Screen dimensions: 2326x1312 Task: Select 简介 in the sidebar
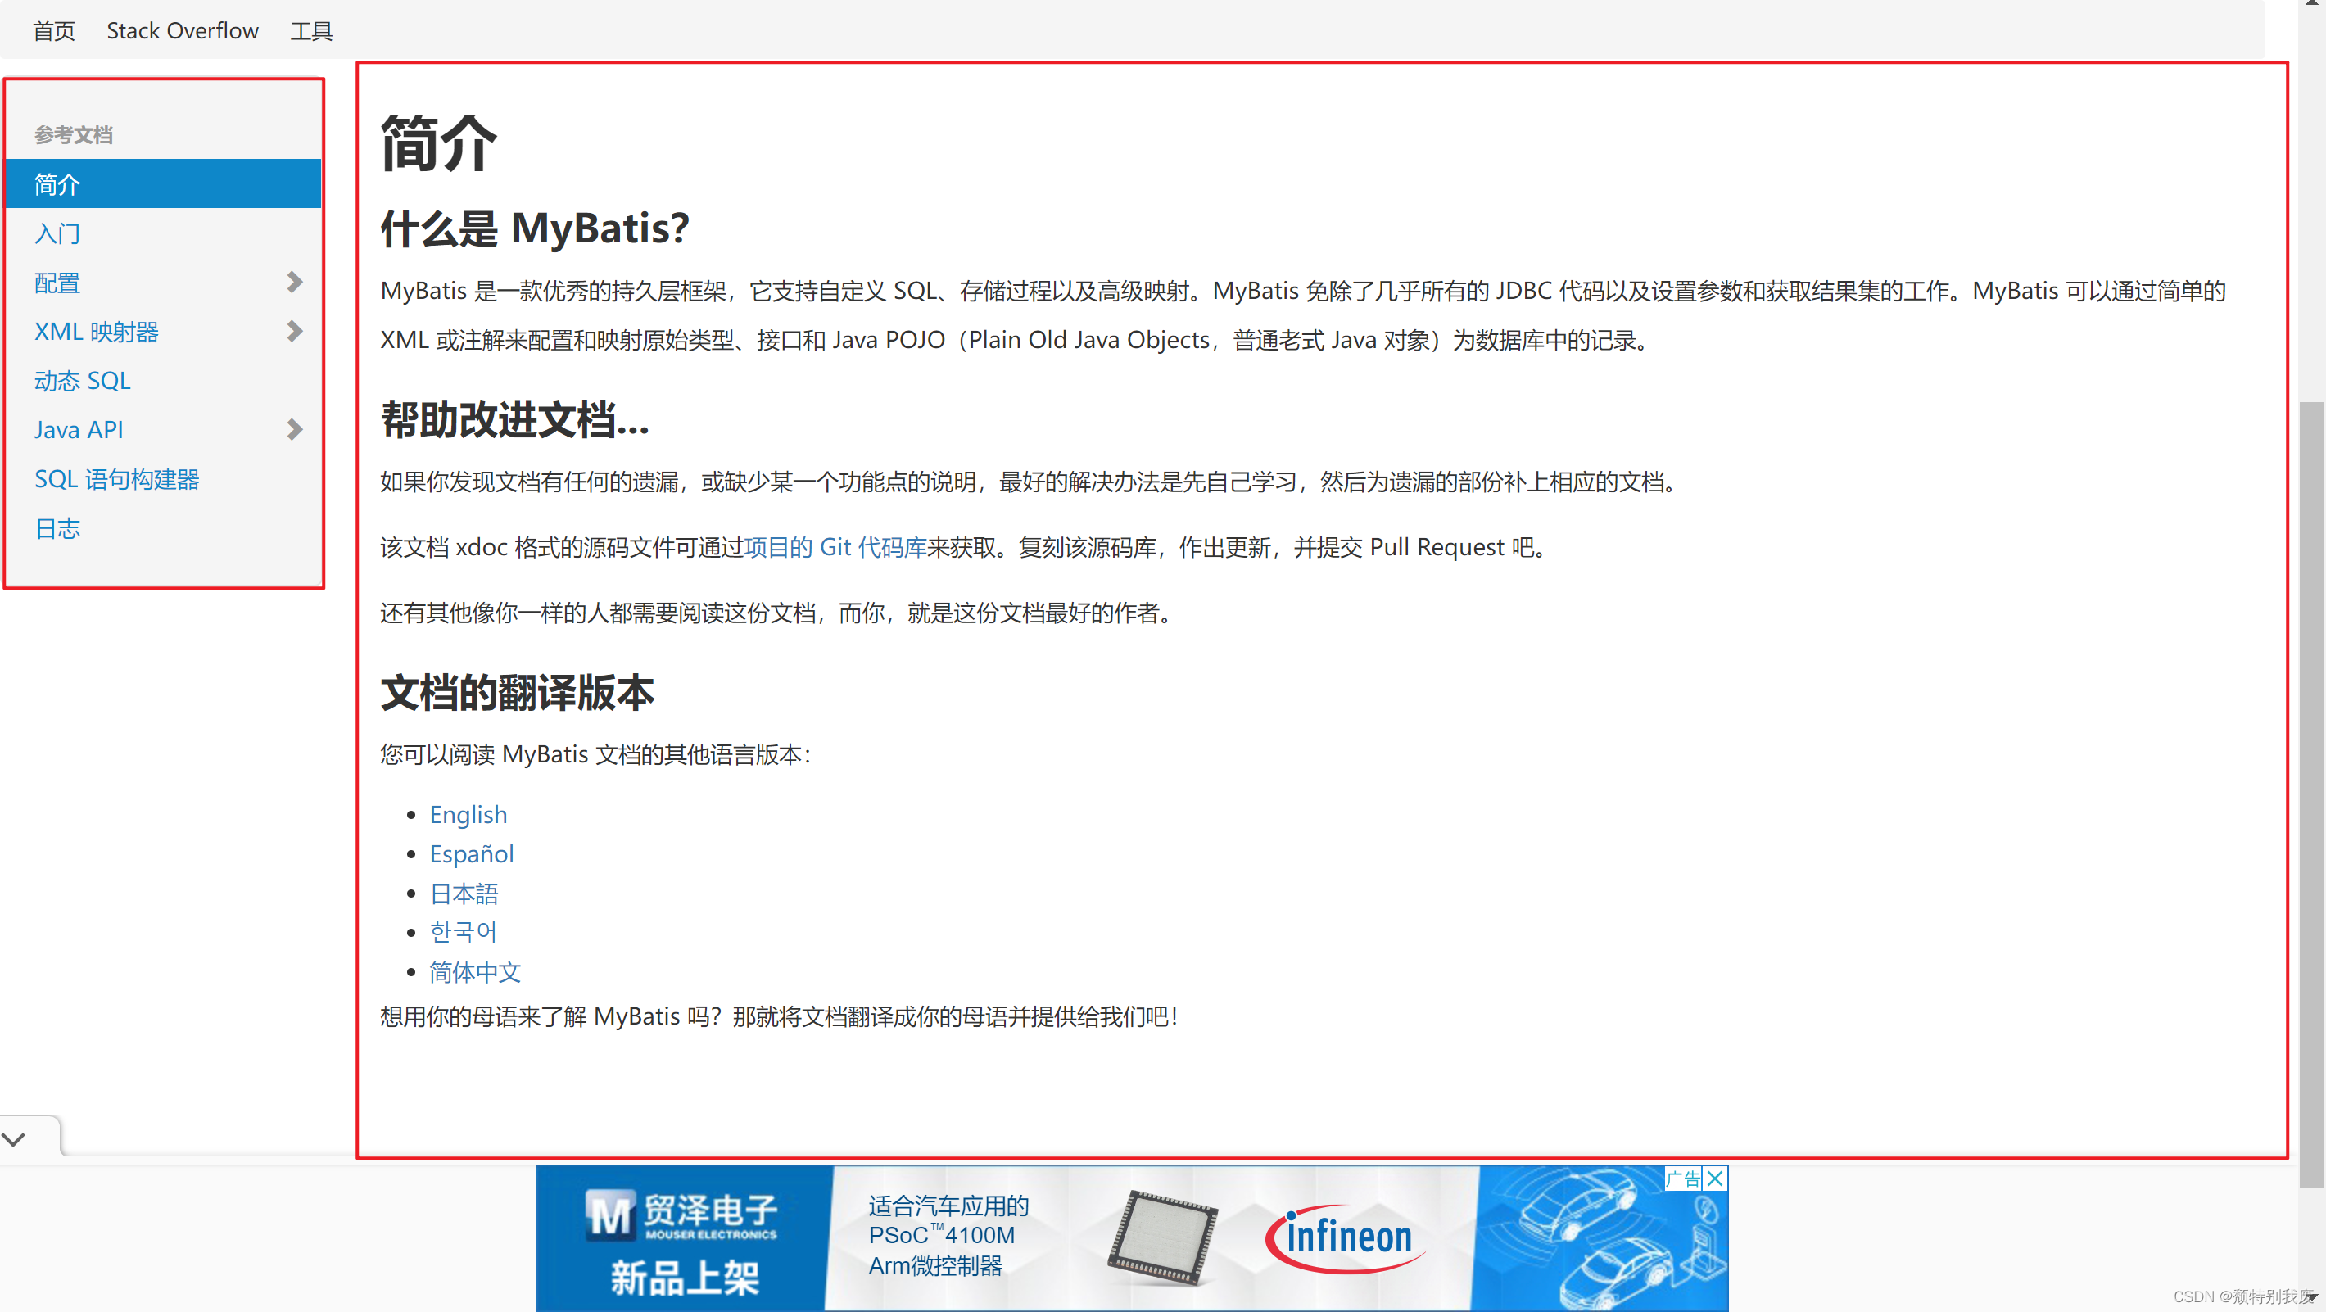click(x=58, y=184)
